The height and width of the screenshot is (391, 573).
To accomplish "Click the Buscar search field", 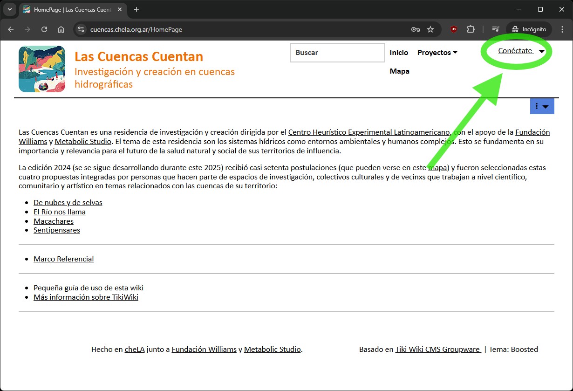I will pyautogui.click(x=337, y=53).
